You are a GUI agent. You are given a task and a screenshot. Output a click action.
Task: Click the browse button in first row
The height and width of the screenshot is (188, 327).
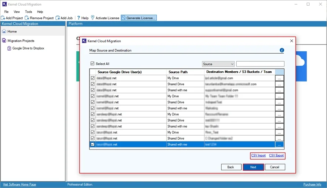click(279, 78)
